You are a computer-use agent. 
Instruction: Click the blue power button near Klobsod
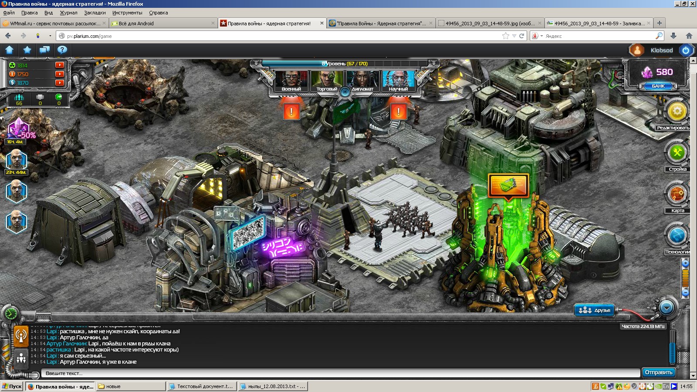pyautogui.click(x=686, y=51)
